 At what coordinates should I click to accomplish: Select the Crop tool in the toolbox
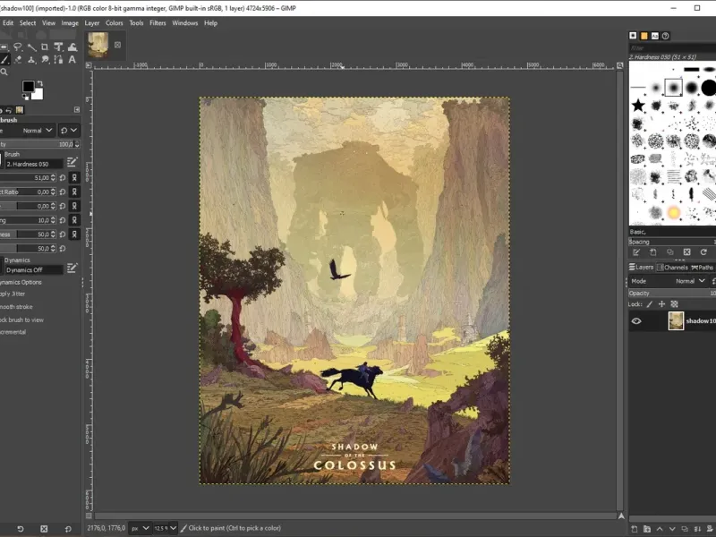click(x=45, y=47)
